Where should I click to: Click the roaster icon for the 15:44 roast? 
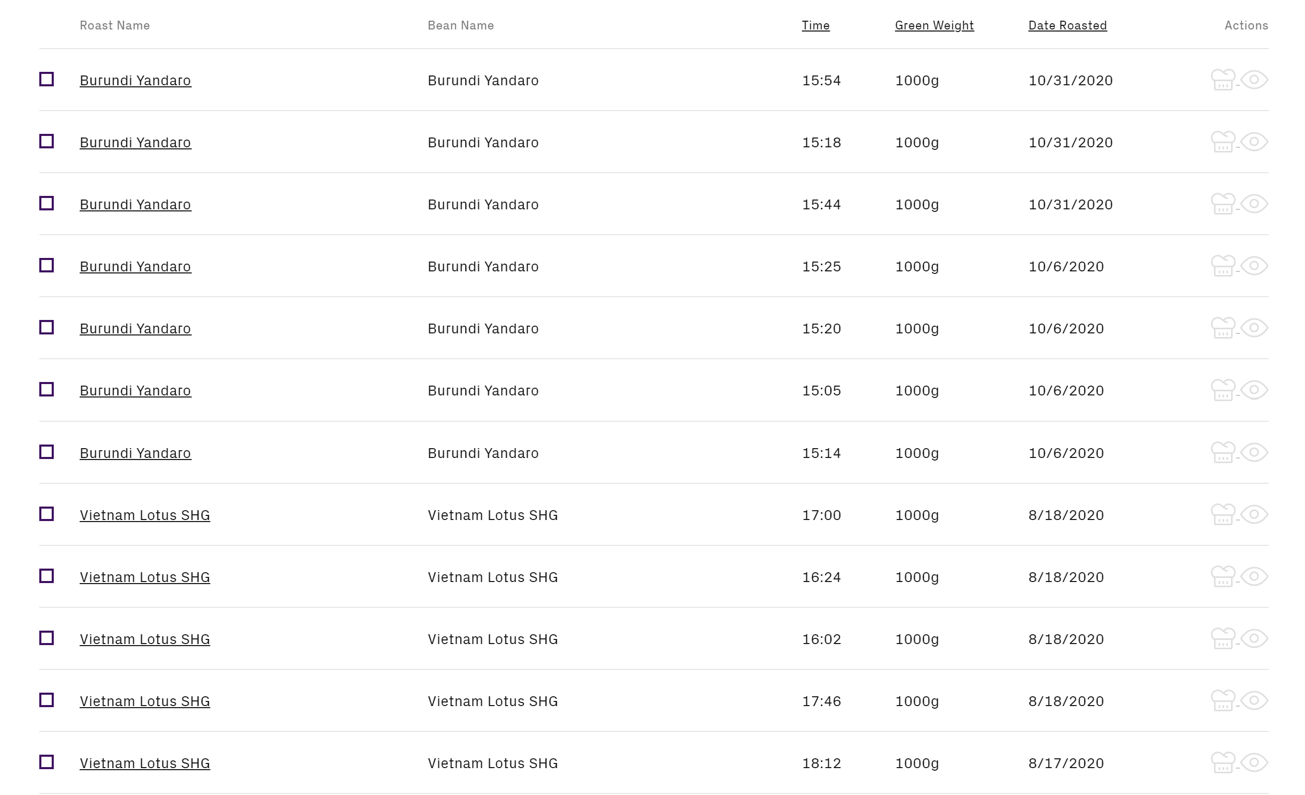coord(1223,204)
